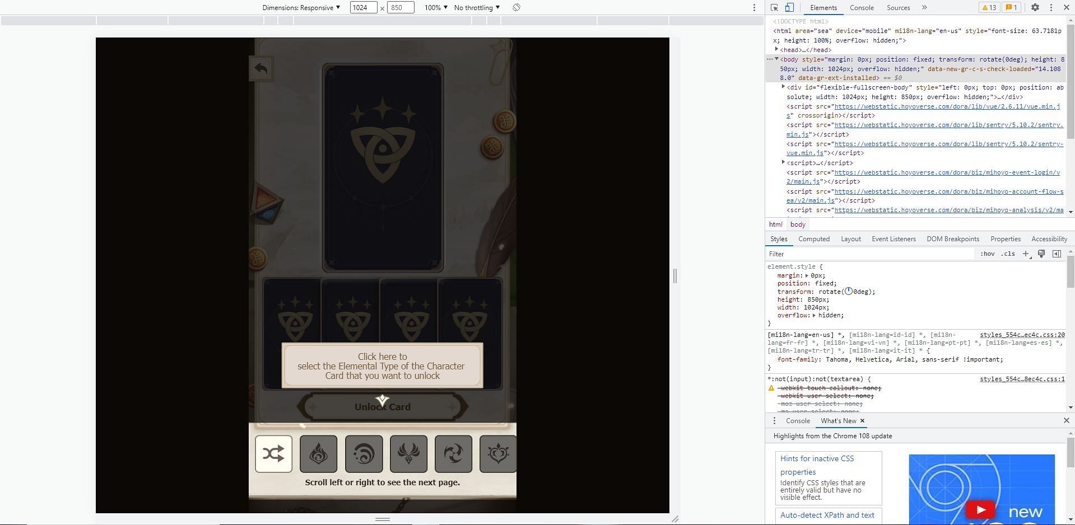Choose the Anemo swirl element icon

click(x=453, y=454)
